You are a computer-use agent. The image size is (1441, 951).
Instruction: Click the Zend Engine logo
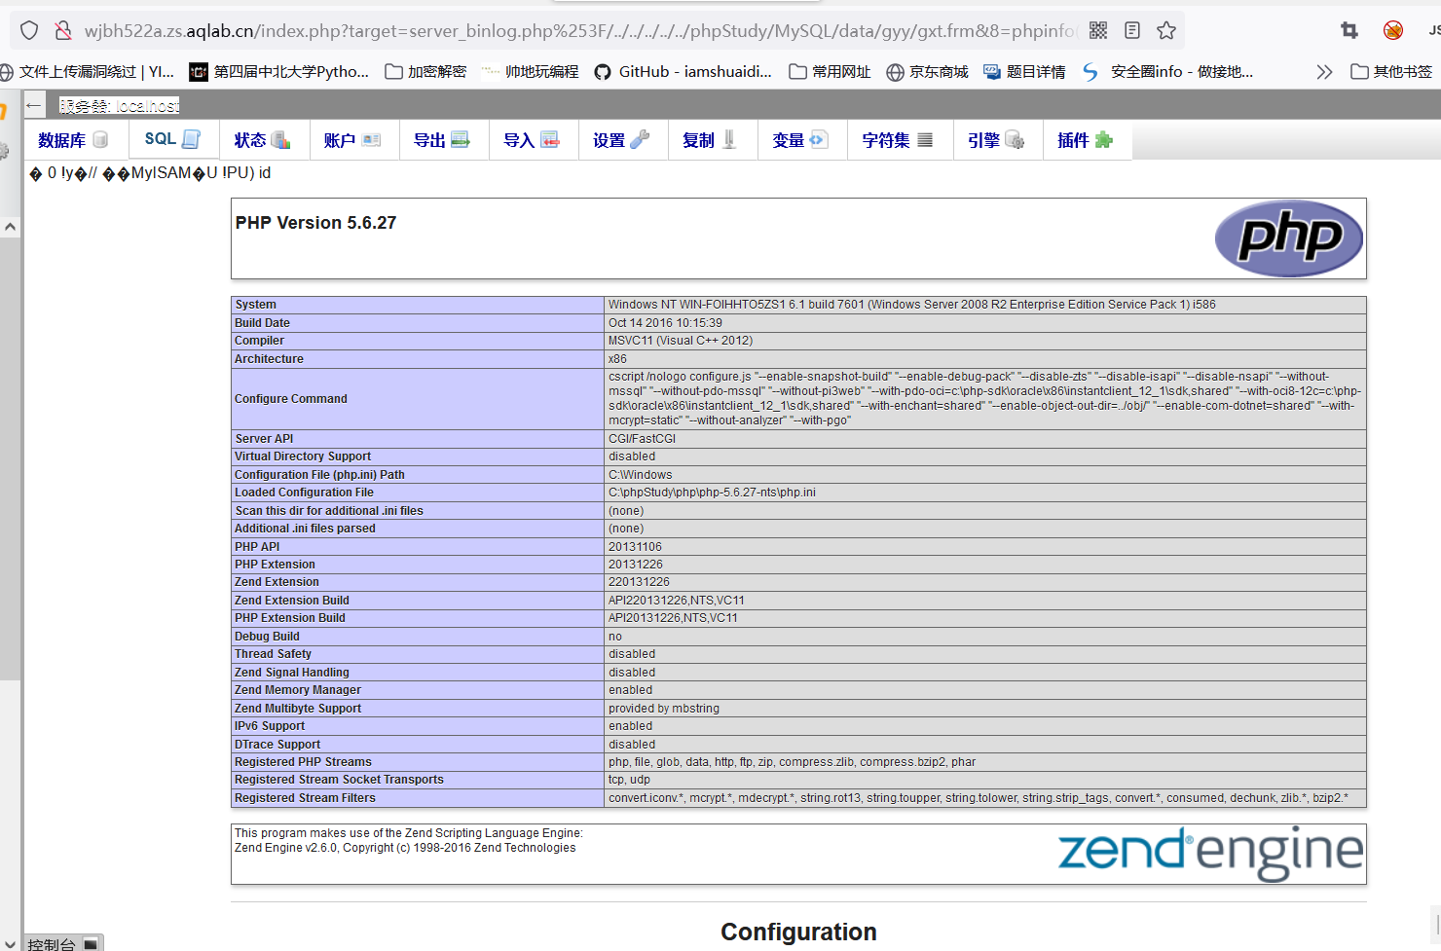pyautogui.click(x=1210, y=853)
